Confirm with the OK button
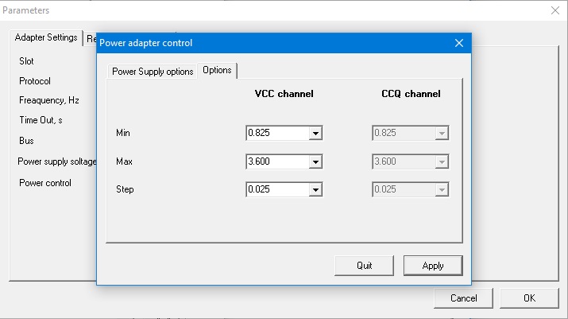Screen dimensions: 568x319 tap(529, 298)
